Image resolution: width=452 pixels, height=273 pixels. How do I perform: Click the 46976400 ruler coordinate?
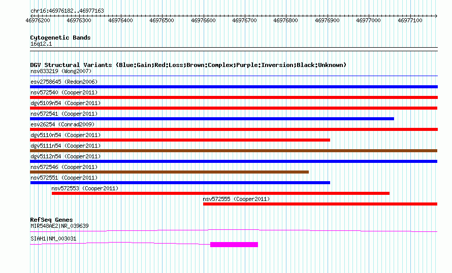click(x=120, y=20)
